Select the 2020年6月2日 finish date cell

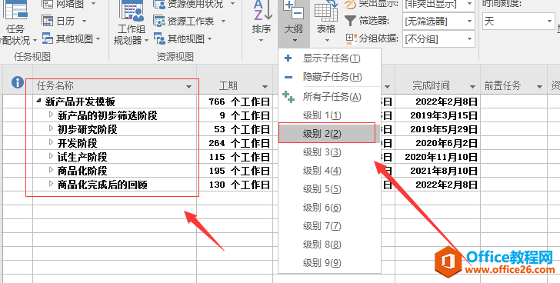point(438,143)
